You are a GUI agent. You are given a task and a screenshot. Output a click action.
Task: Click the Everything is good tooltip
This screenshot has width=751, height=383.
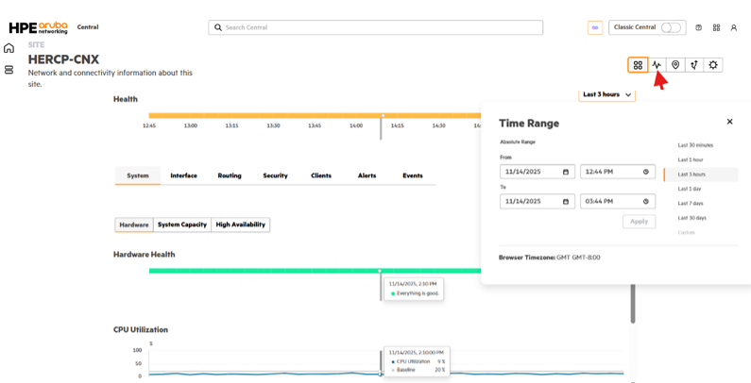(414, 290)
